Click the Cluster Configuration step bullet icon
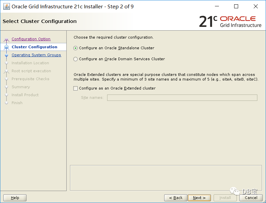 [x=6, y=47]
